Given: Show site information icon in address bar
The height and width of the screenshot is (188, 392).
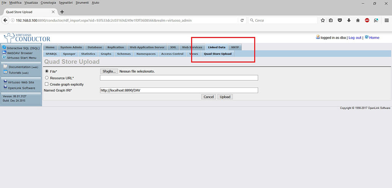Looking at the screenshot, I should coord(13,21).
